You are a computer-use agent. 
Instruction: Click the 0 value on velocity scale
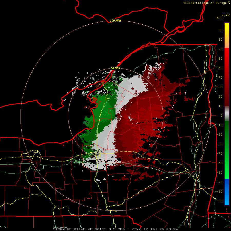[x=222, y=115]
